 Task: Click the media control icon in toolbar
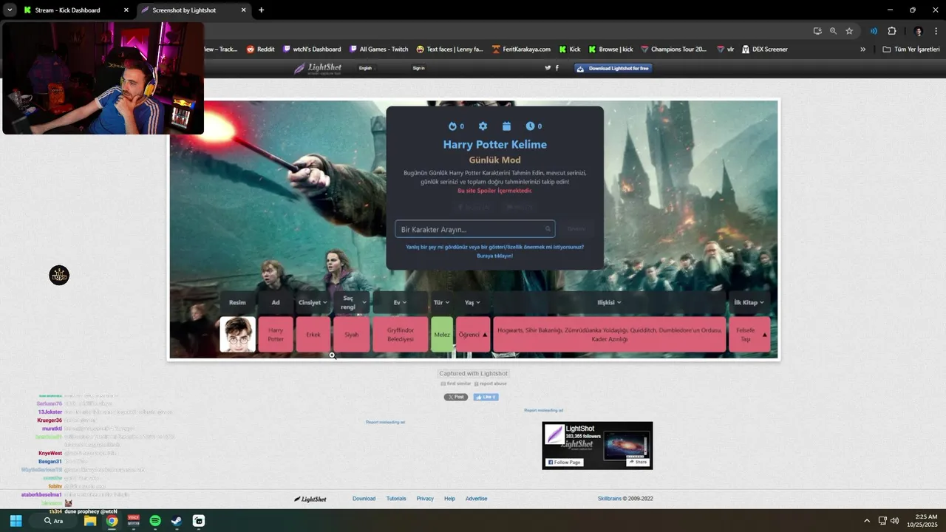[874, 31]
